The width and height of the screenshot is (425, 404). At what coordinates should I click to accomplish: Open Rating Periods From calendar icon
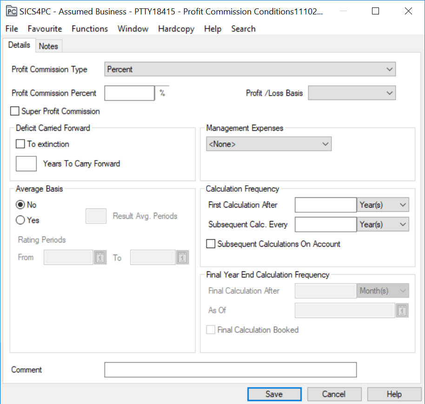pos(100,257)
